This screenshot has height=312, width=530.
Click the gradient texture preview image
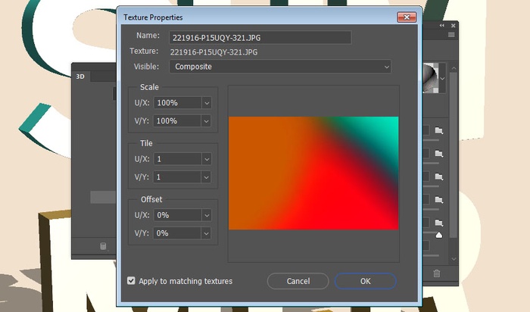click(313, 173)
